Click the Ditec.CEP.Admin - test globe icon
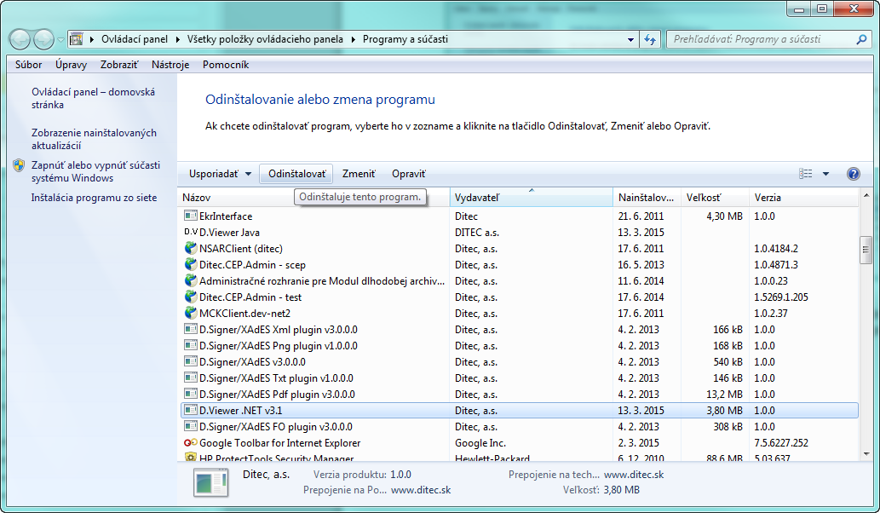This screenshot has width=880, height=513. tap(191, 297)
